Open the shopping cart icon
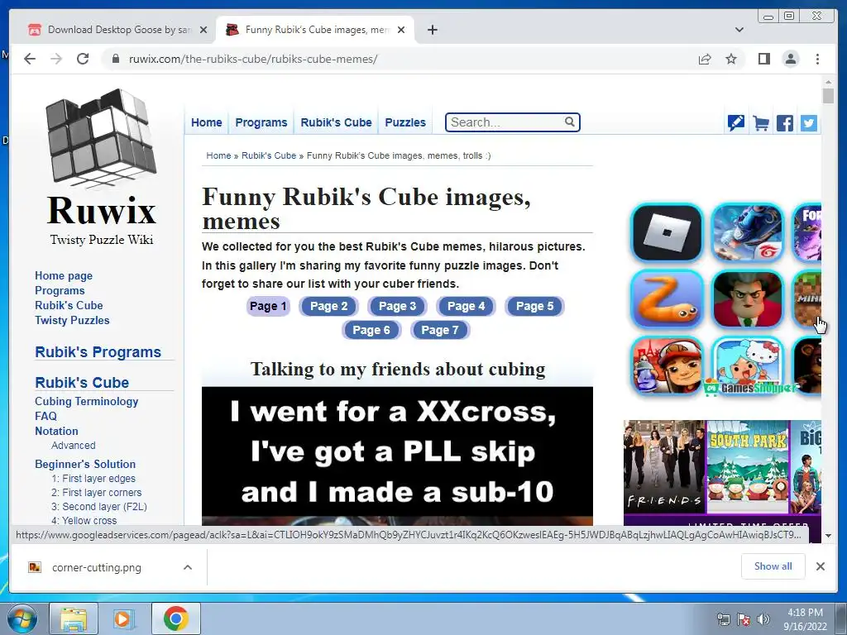Viewport: 847px width, 635px height. coord(761,123)
